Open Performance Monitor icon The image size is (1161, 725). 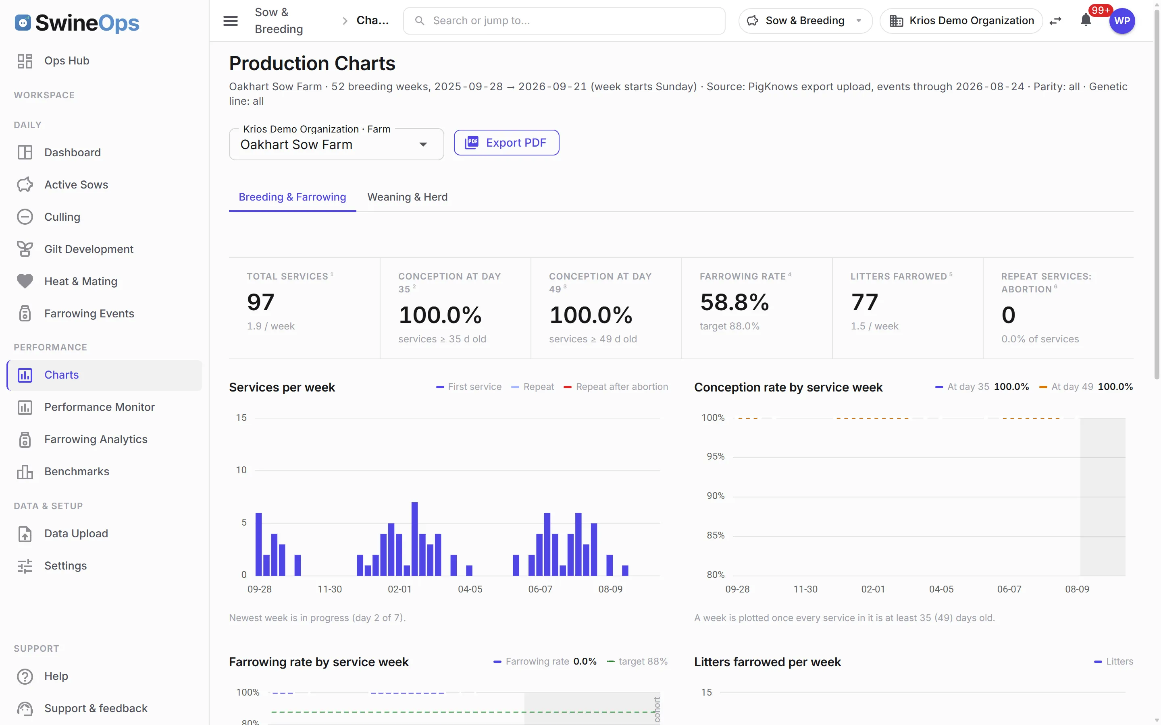click(25, 407)
